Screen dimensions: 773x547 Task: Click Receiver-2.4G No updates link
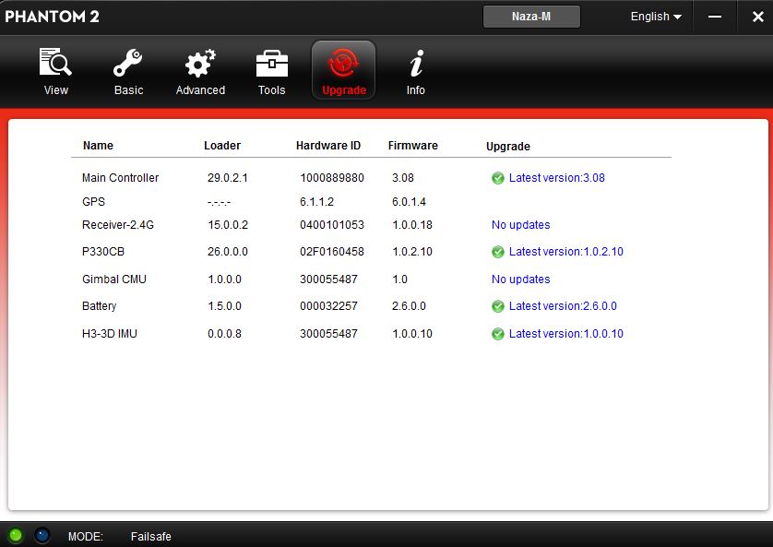(520, 225)
